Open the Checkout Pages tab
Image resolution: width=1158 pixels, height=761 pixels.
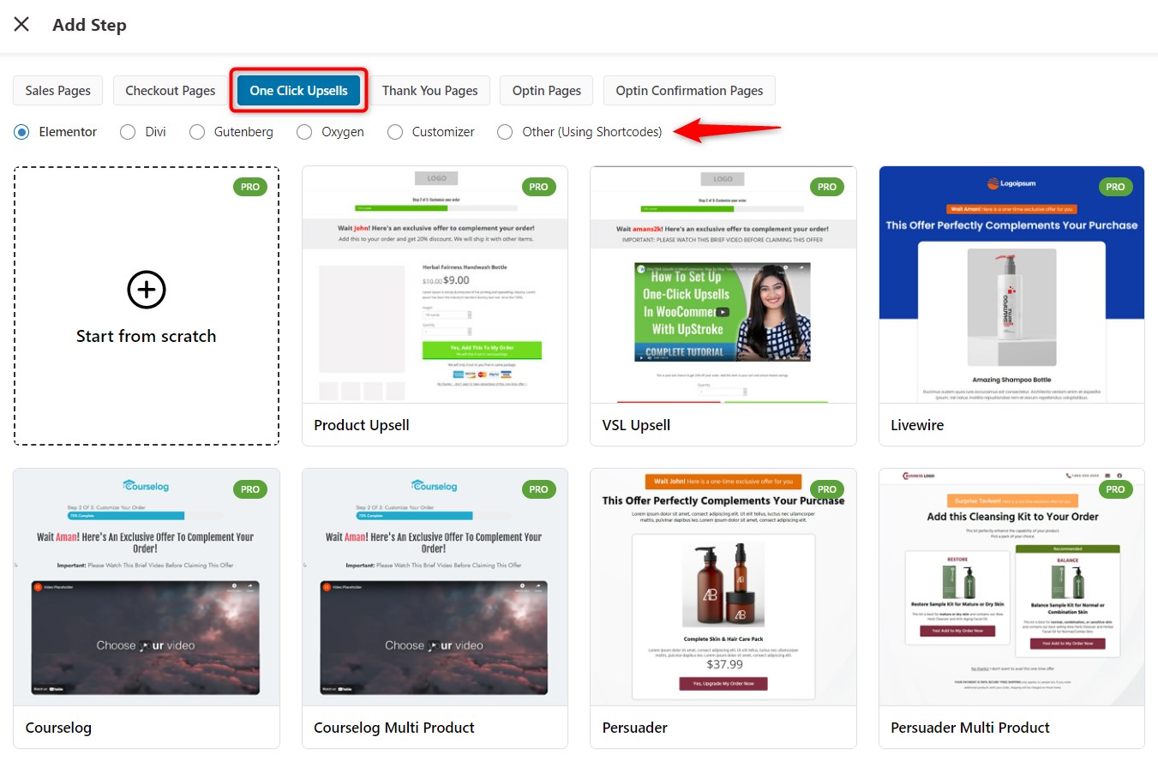pyautogui.click(x=169, y=90)
